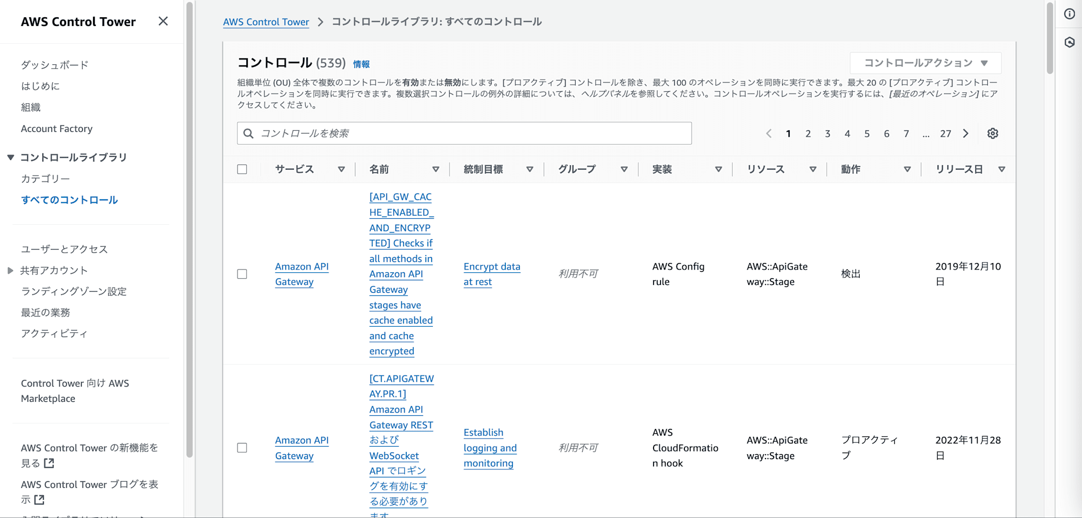Click the sidebar vertical scrollbar

click(x=189, y=230)
